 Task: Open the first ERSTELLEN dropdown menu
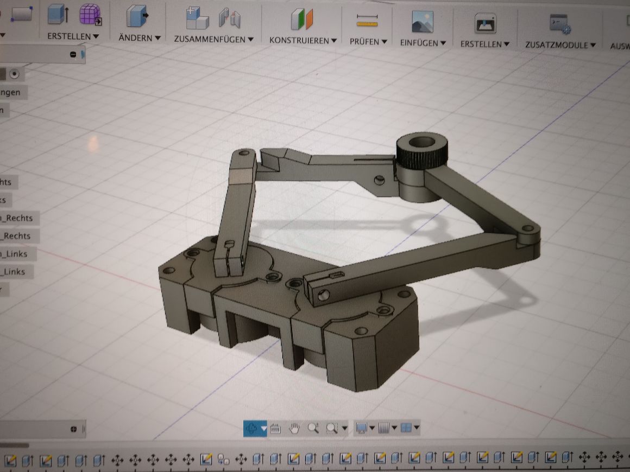click(x=73, y=36)
